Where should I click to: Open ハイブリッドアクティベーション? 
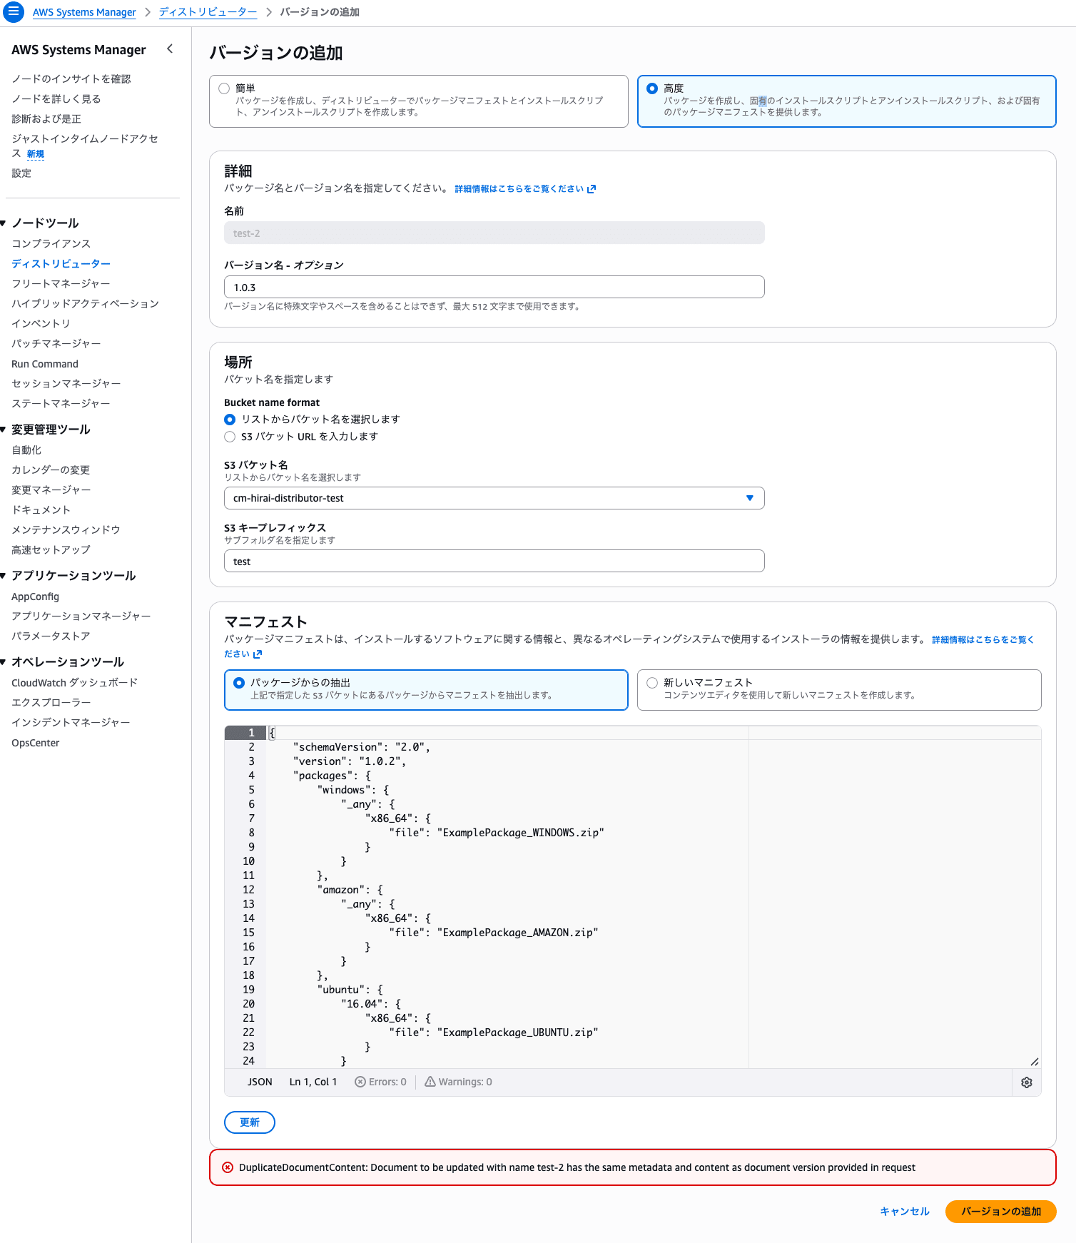point(85,303)
